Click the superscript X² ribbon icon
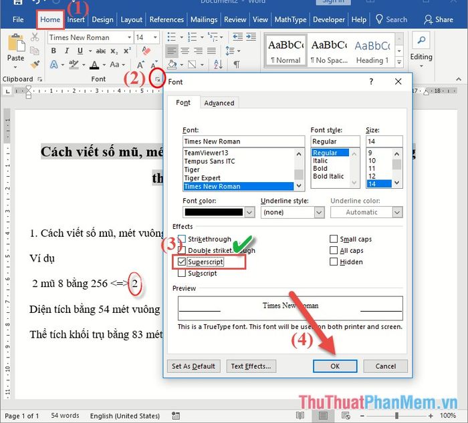 coord(127,51)
